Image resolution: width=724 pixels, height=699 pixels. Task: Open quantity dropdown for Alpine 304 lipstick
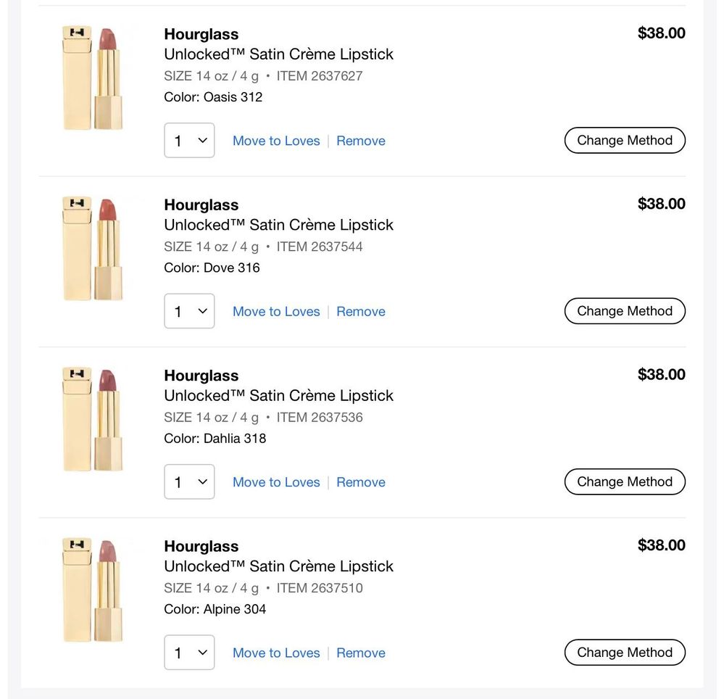tap(189, 653)
